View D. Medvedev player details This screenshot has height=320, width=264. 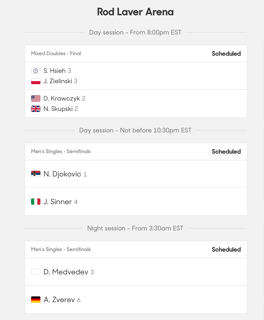pos(66,272)
